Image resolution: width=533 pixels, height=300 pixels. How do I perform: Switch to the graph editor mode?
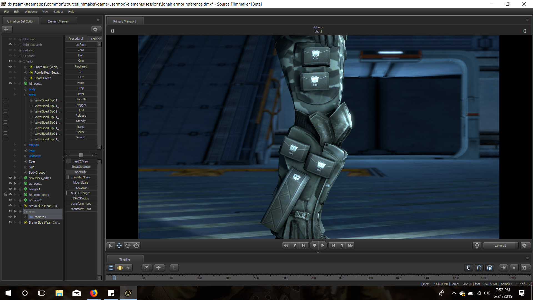point(128,268)
